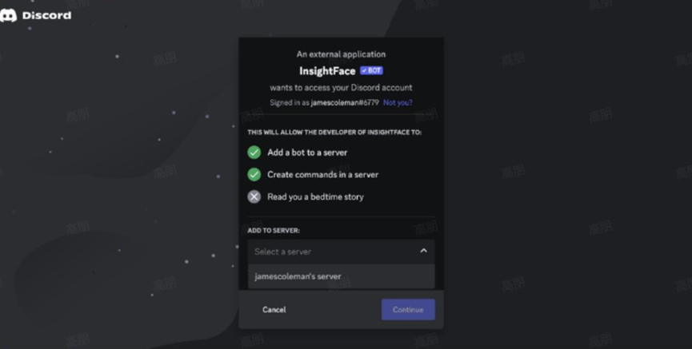Click the Create commands in a server permission
This screenshot has width=692, height=349.
(322, 174)
